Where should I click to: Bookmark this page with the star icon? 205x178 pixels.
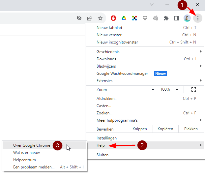point(100,18)
